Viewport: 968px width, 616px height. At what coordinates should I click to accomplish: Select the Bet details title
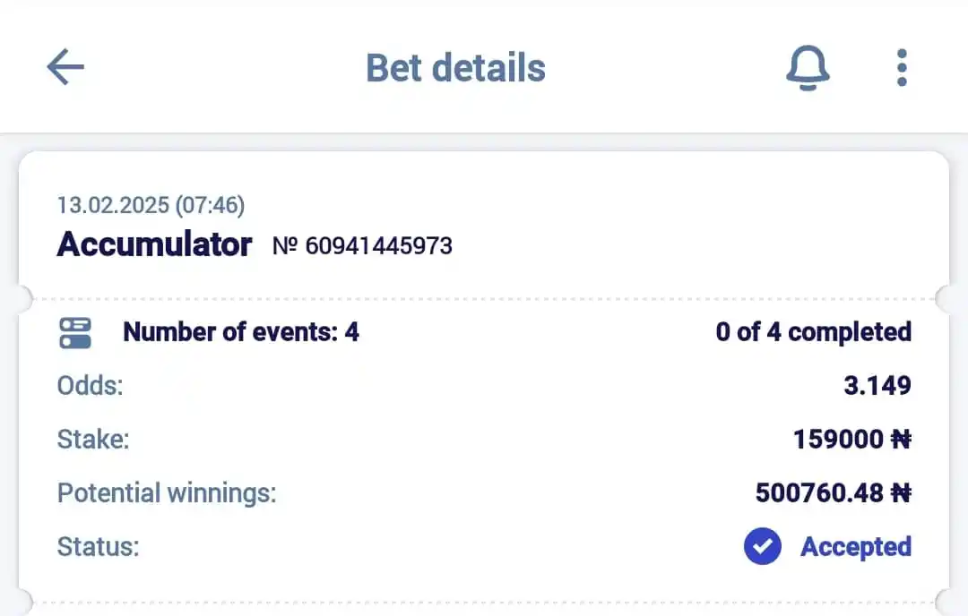coord(455,68)
